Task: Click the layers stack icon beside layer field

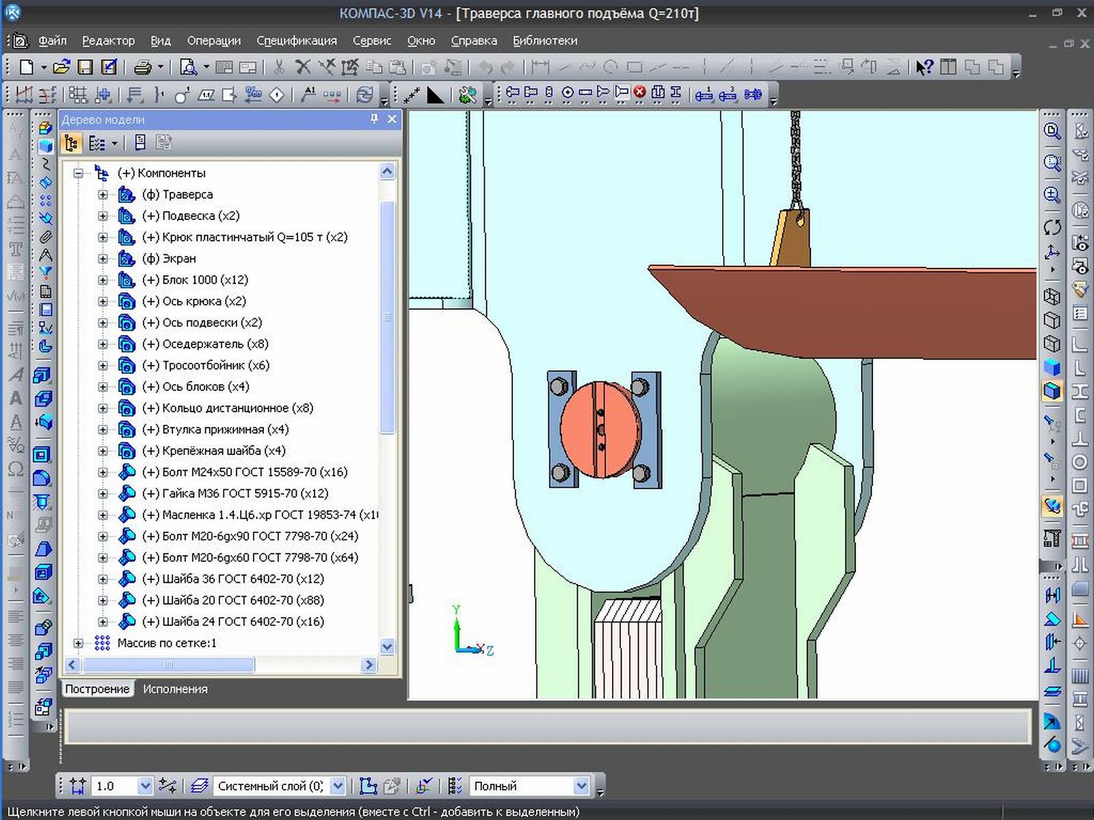Action: [199, 786]
